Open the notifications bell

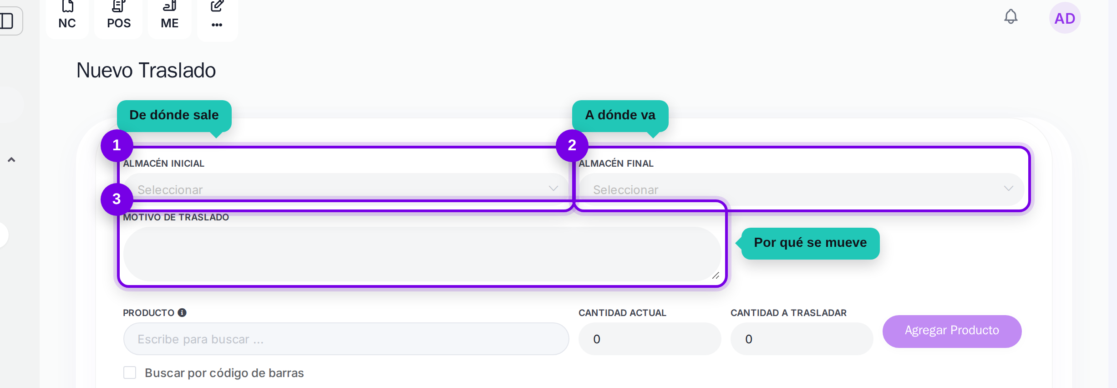[x=1011, y=17]
